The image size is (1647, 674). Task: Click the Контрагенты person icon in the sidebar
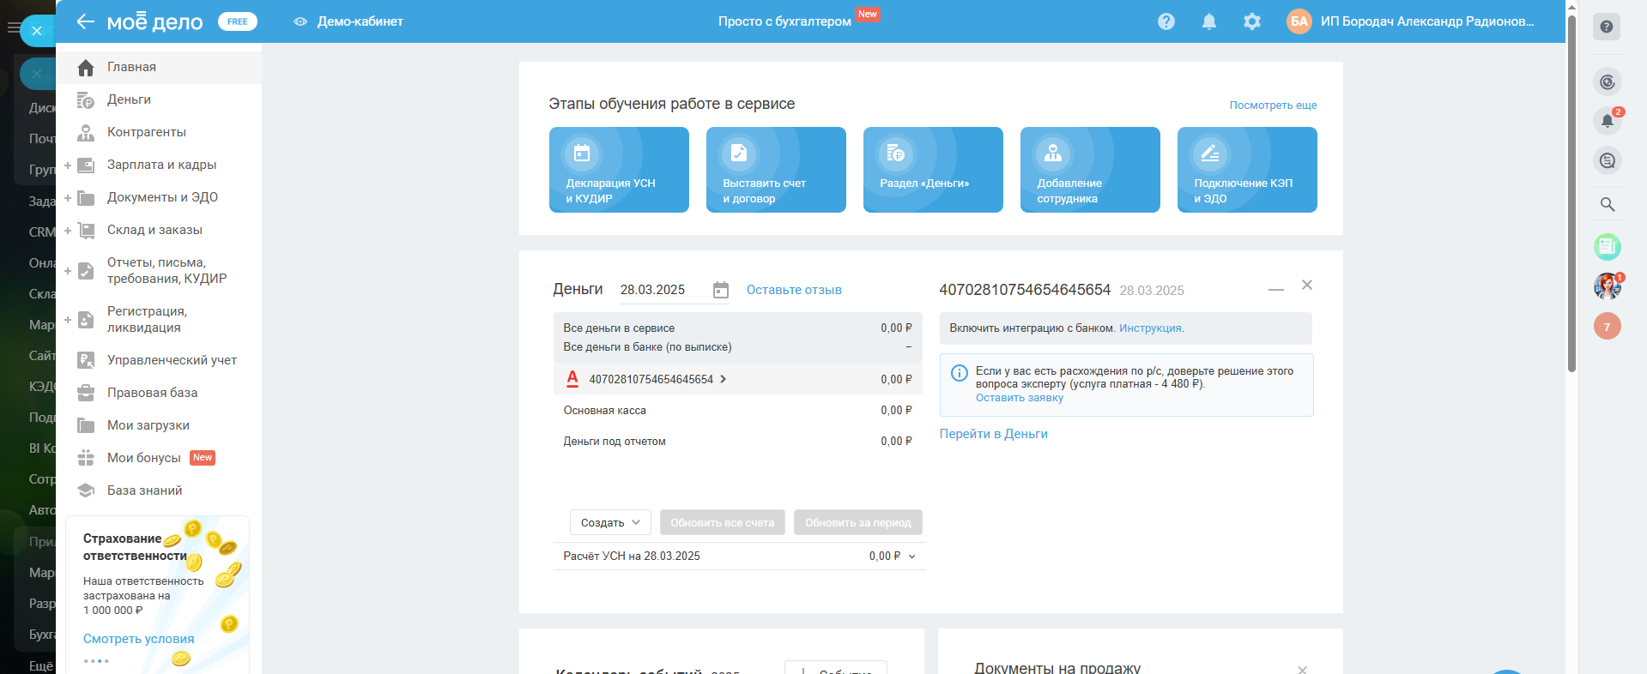(86, 132)
